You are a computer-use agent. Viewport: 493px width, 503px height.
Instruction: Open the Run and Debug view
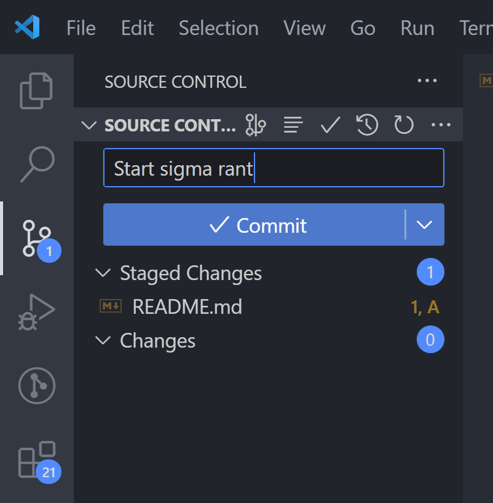pos(37,312)
